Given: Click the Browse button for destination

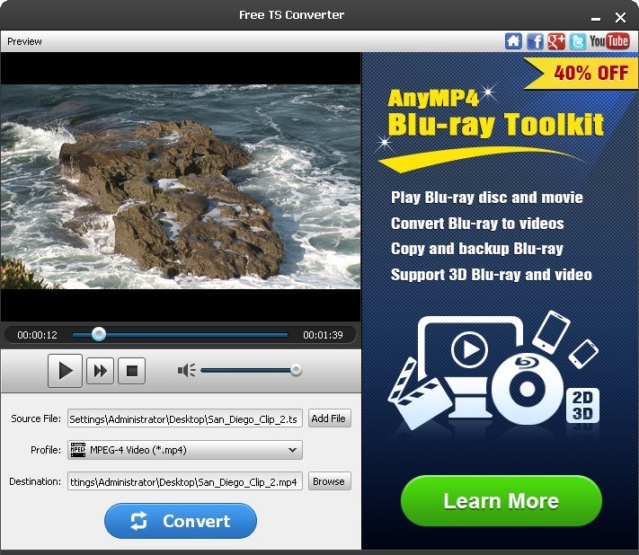Looking at the screenshot, I should click(x=329, y=481).
